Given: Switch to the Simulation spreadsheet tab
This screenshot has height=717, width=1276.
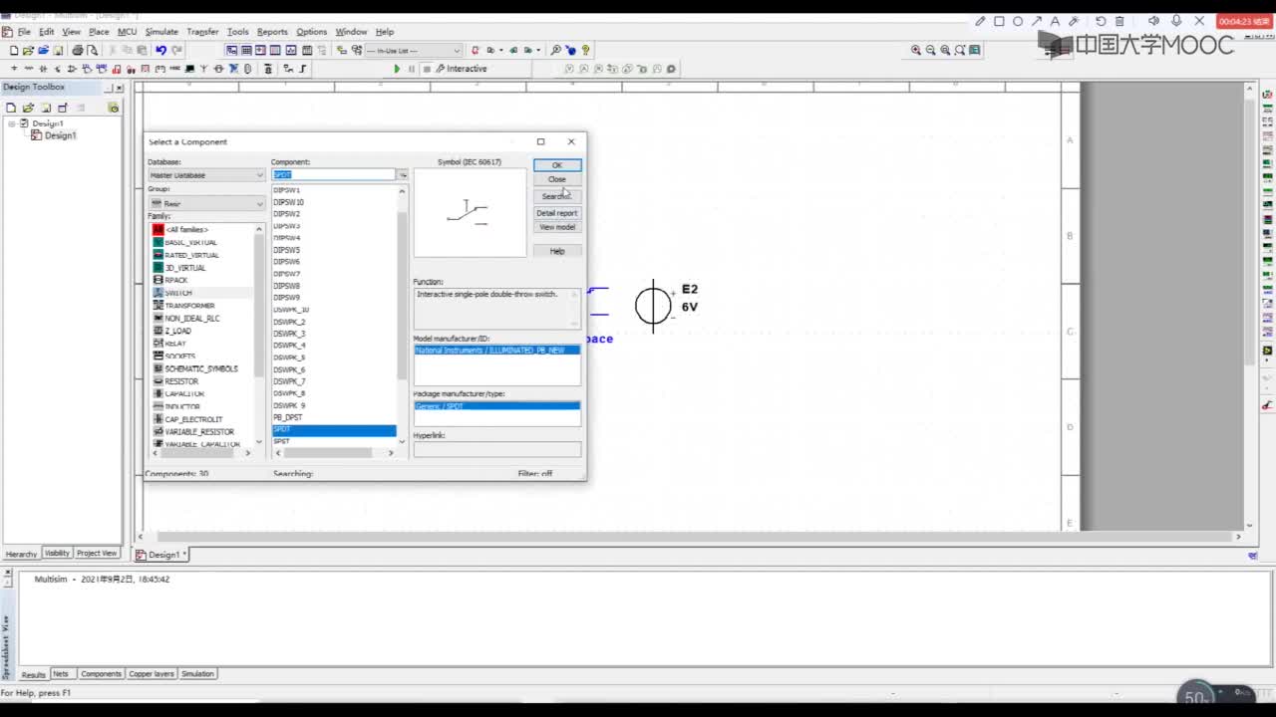Looking at the screenshot, I should point(197,674).
